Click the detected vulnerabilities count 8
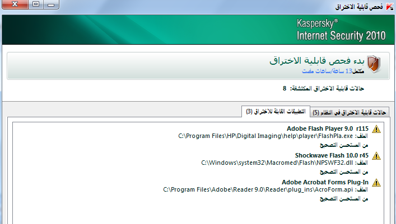 tap(285, 88)
